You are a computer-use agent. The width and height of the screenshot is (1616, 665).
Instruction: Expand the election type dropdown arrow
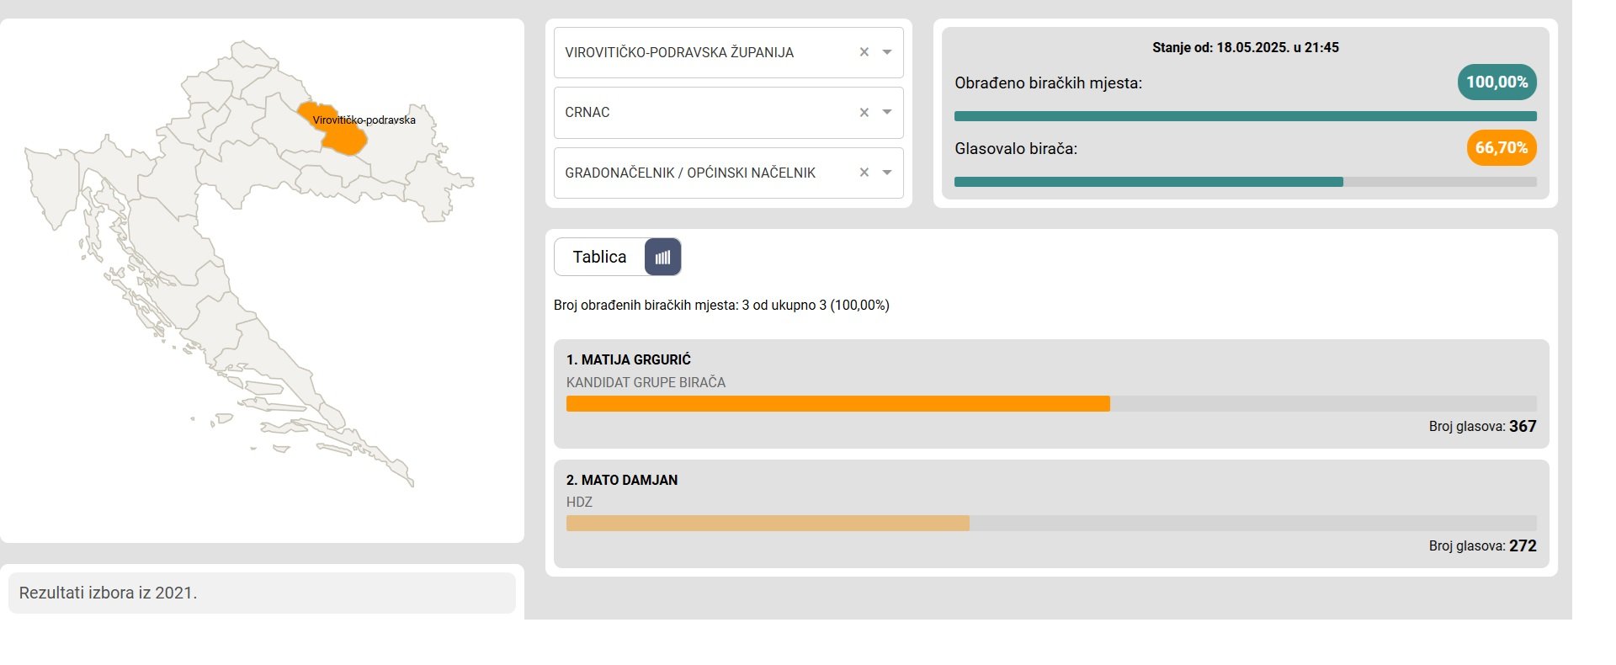click(x=886, y=173)
